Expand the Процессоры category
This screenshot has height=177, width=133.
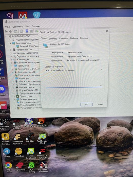click(x=14, y=97)
